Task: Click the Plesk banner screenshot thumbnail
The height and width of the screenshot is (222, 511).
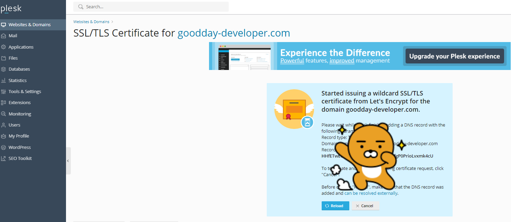Action: (x=245, y=57)
